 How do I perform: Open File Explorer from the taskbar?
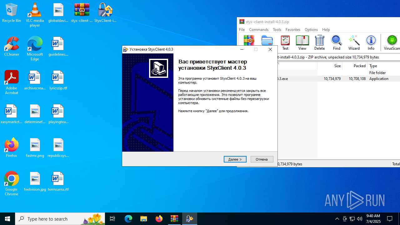click(x=143, y=219)
